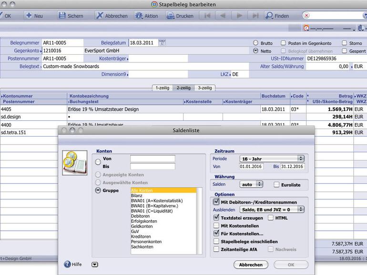This screenshot has width=367, height=275.
Task: Toggle Textdatei erzeugen checkbox
Action: click(x=216, y=217)
